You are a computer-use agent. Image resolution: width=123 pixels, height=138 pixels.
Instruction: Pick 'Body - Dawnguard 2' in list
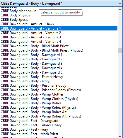coord(59,59)
